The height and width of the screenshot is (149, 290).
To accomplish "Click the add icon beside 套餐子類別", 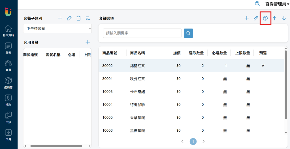I will [60, 18].
